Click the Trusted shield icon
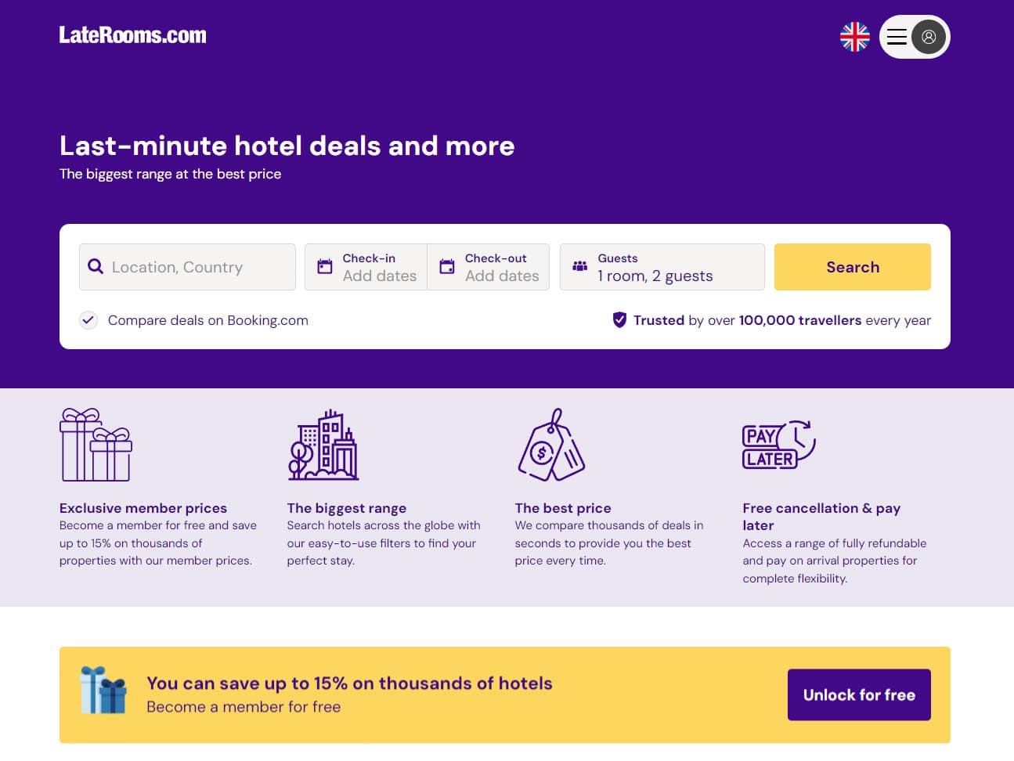Viewport: 1014px width, 761px height. (x=619, y=320)
